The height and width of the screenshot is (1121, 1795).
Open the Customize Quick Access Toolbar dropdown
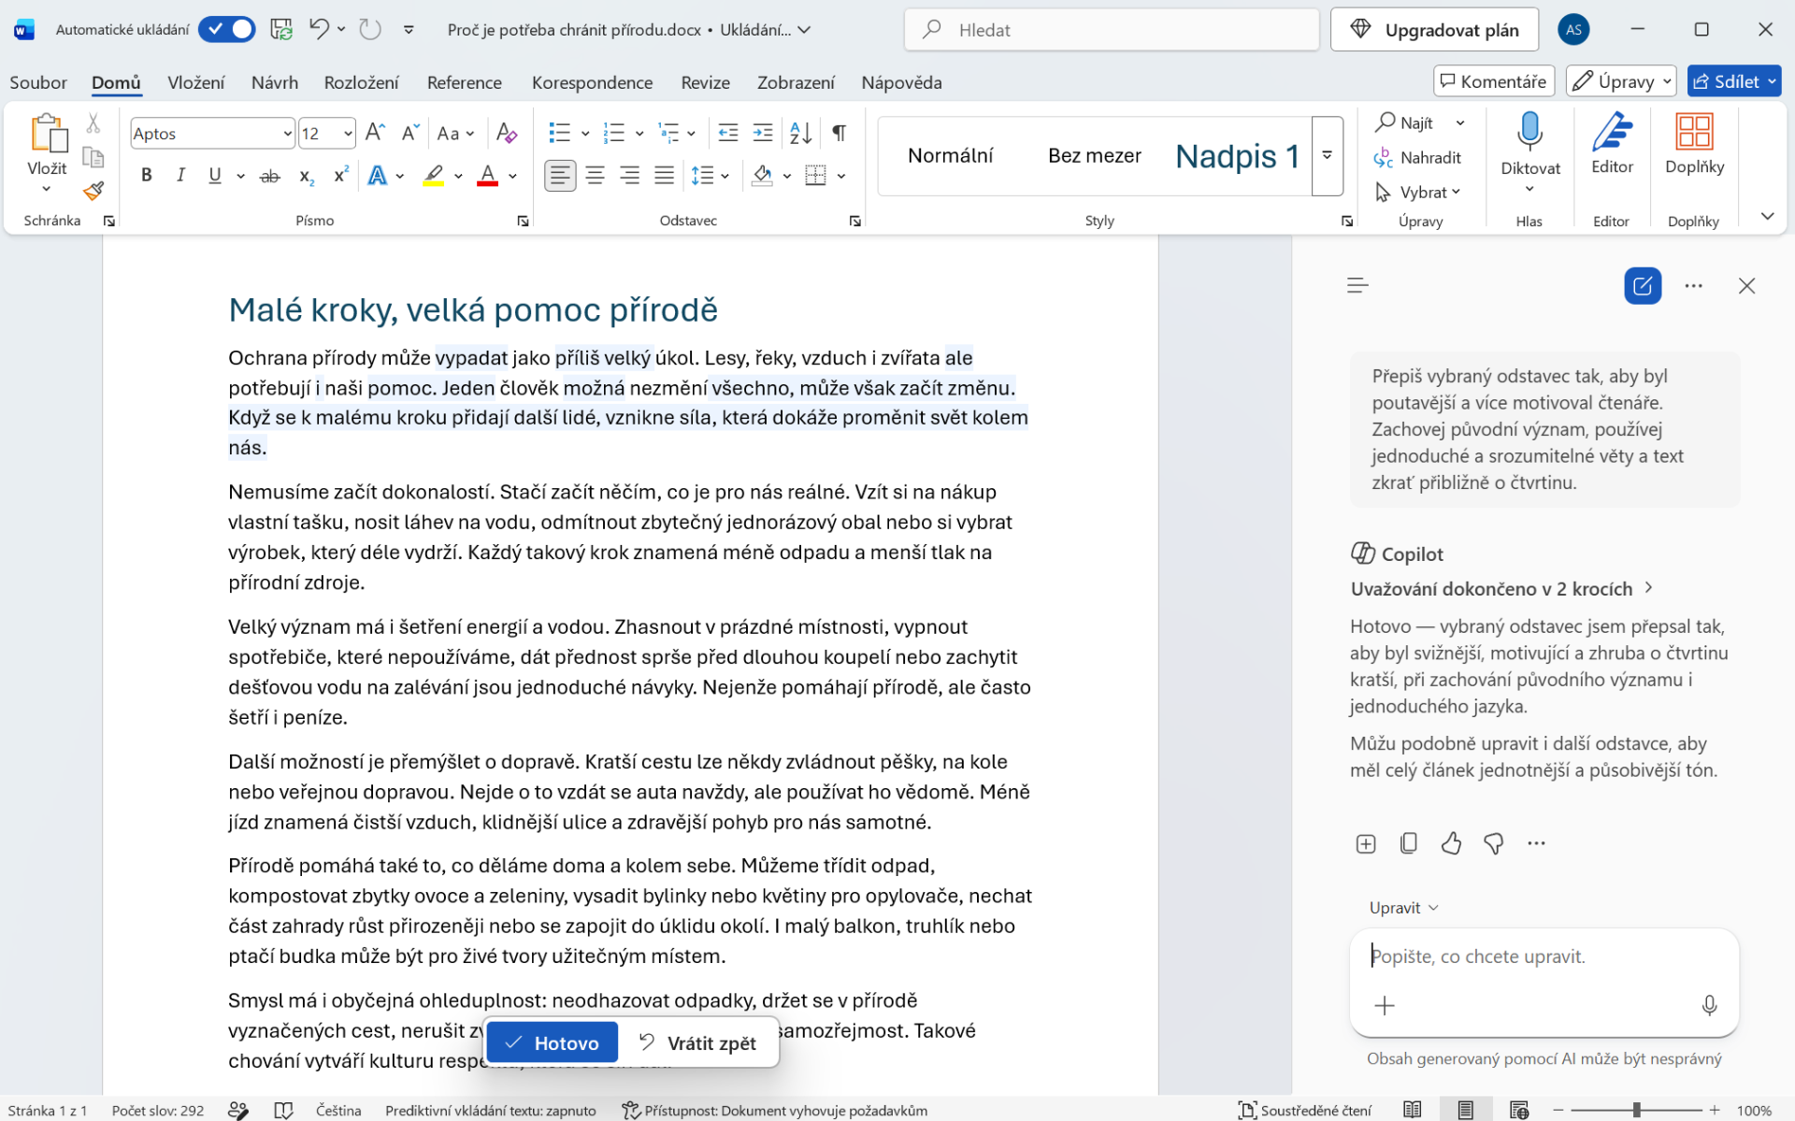coord(409,29)
